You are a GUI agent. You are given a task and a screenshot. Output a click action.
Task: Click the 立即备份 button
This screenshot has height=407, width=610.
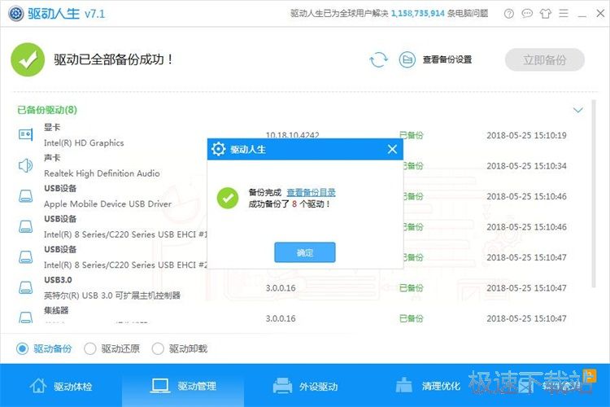(544, 59)
